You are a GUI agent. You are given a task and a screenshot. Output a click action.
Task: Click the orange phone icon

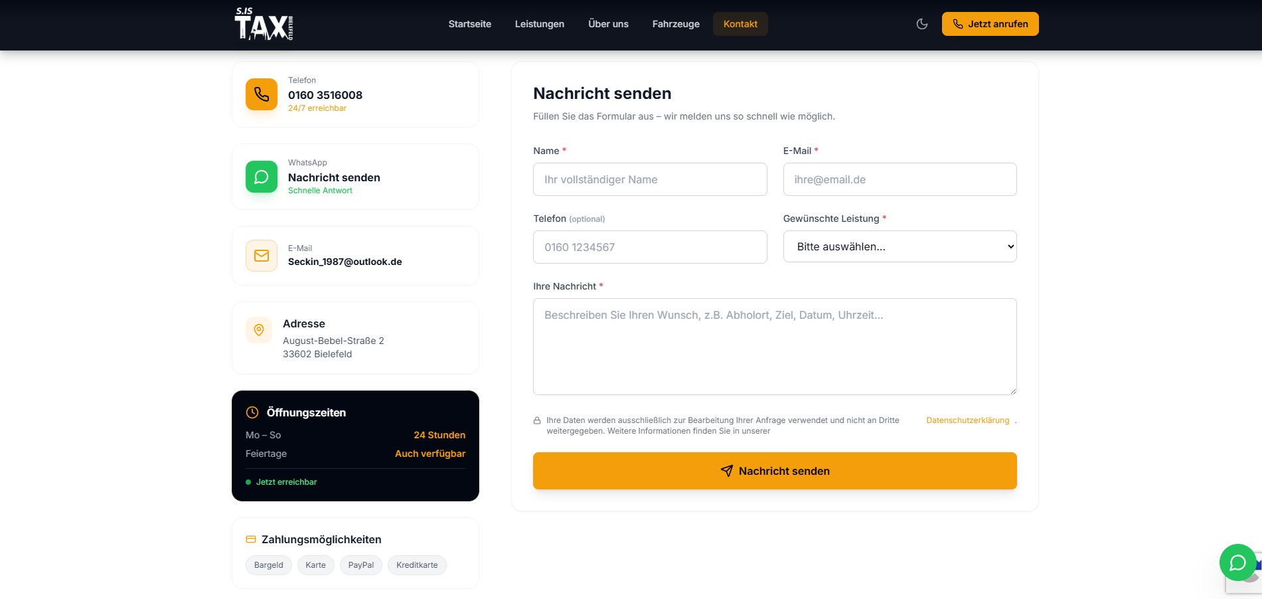tap(262, 94)
